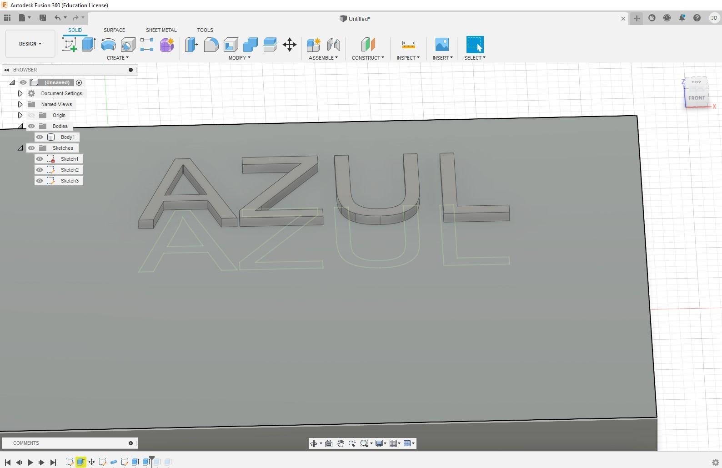Viewport: 722px width, 468px height.
Task: Open the Notifications bell
Action: pos(682,18)
